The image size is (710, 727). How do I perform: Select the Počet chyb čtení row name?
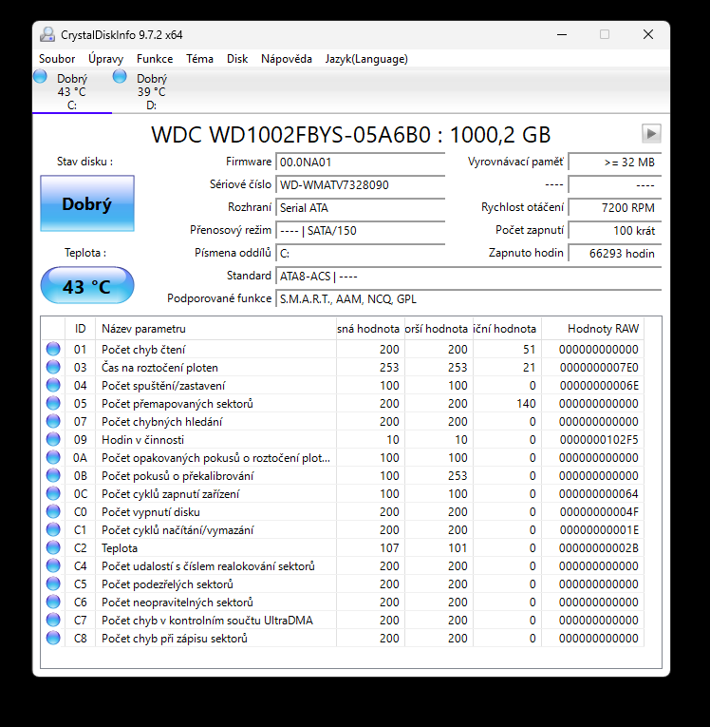(x=143, y=349)
